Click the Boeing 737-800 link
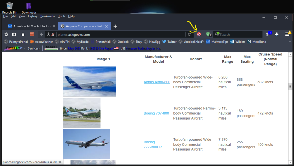 156,113
